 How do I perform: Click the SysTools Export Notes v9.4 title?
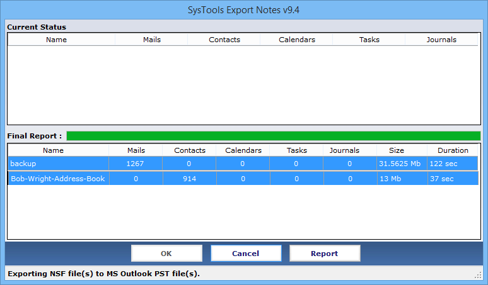point(243,10)
